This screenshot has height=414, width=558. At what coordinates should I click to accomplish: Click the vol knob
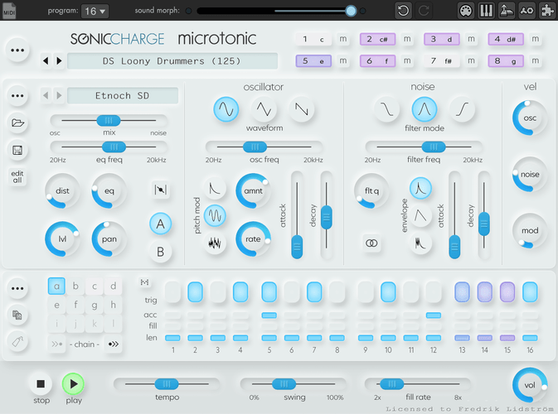point(530,385)
